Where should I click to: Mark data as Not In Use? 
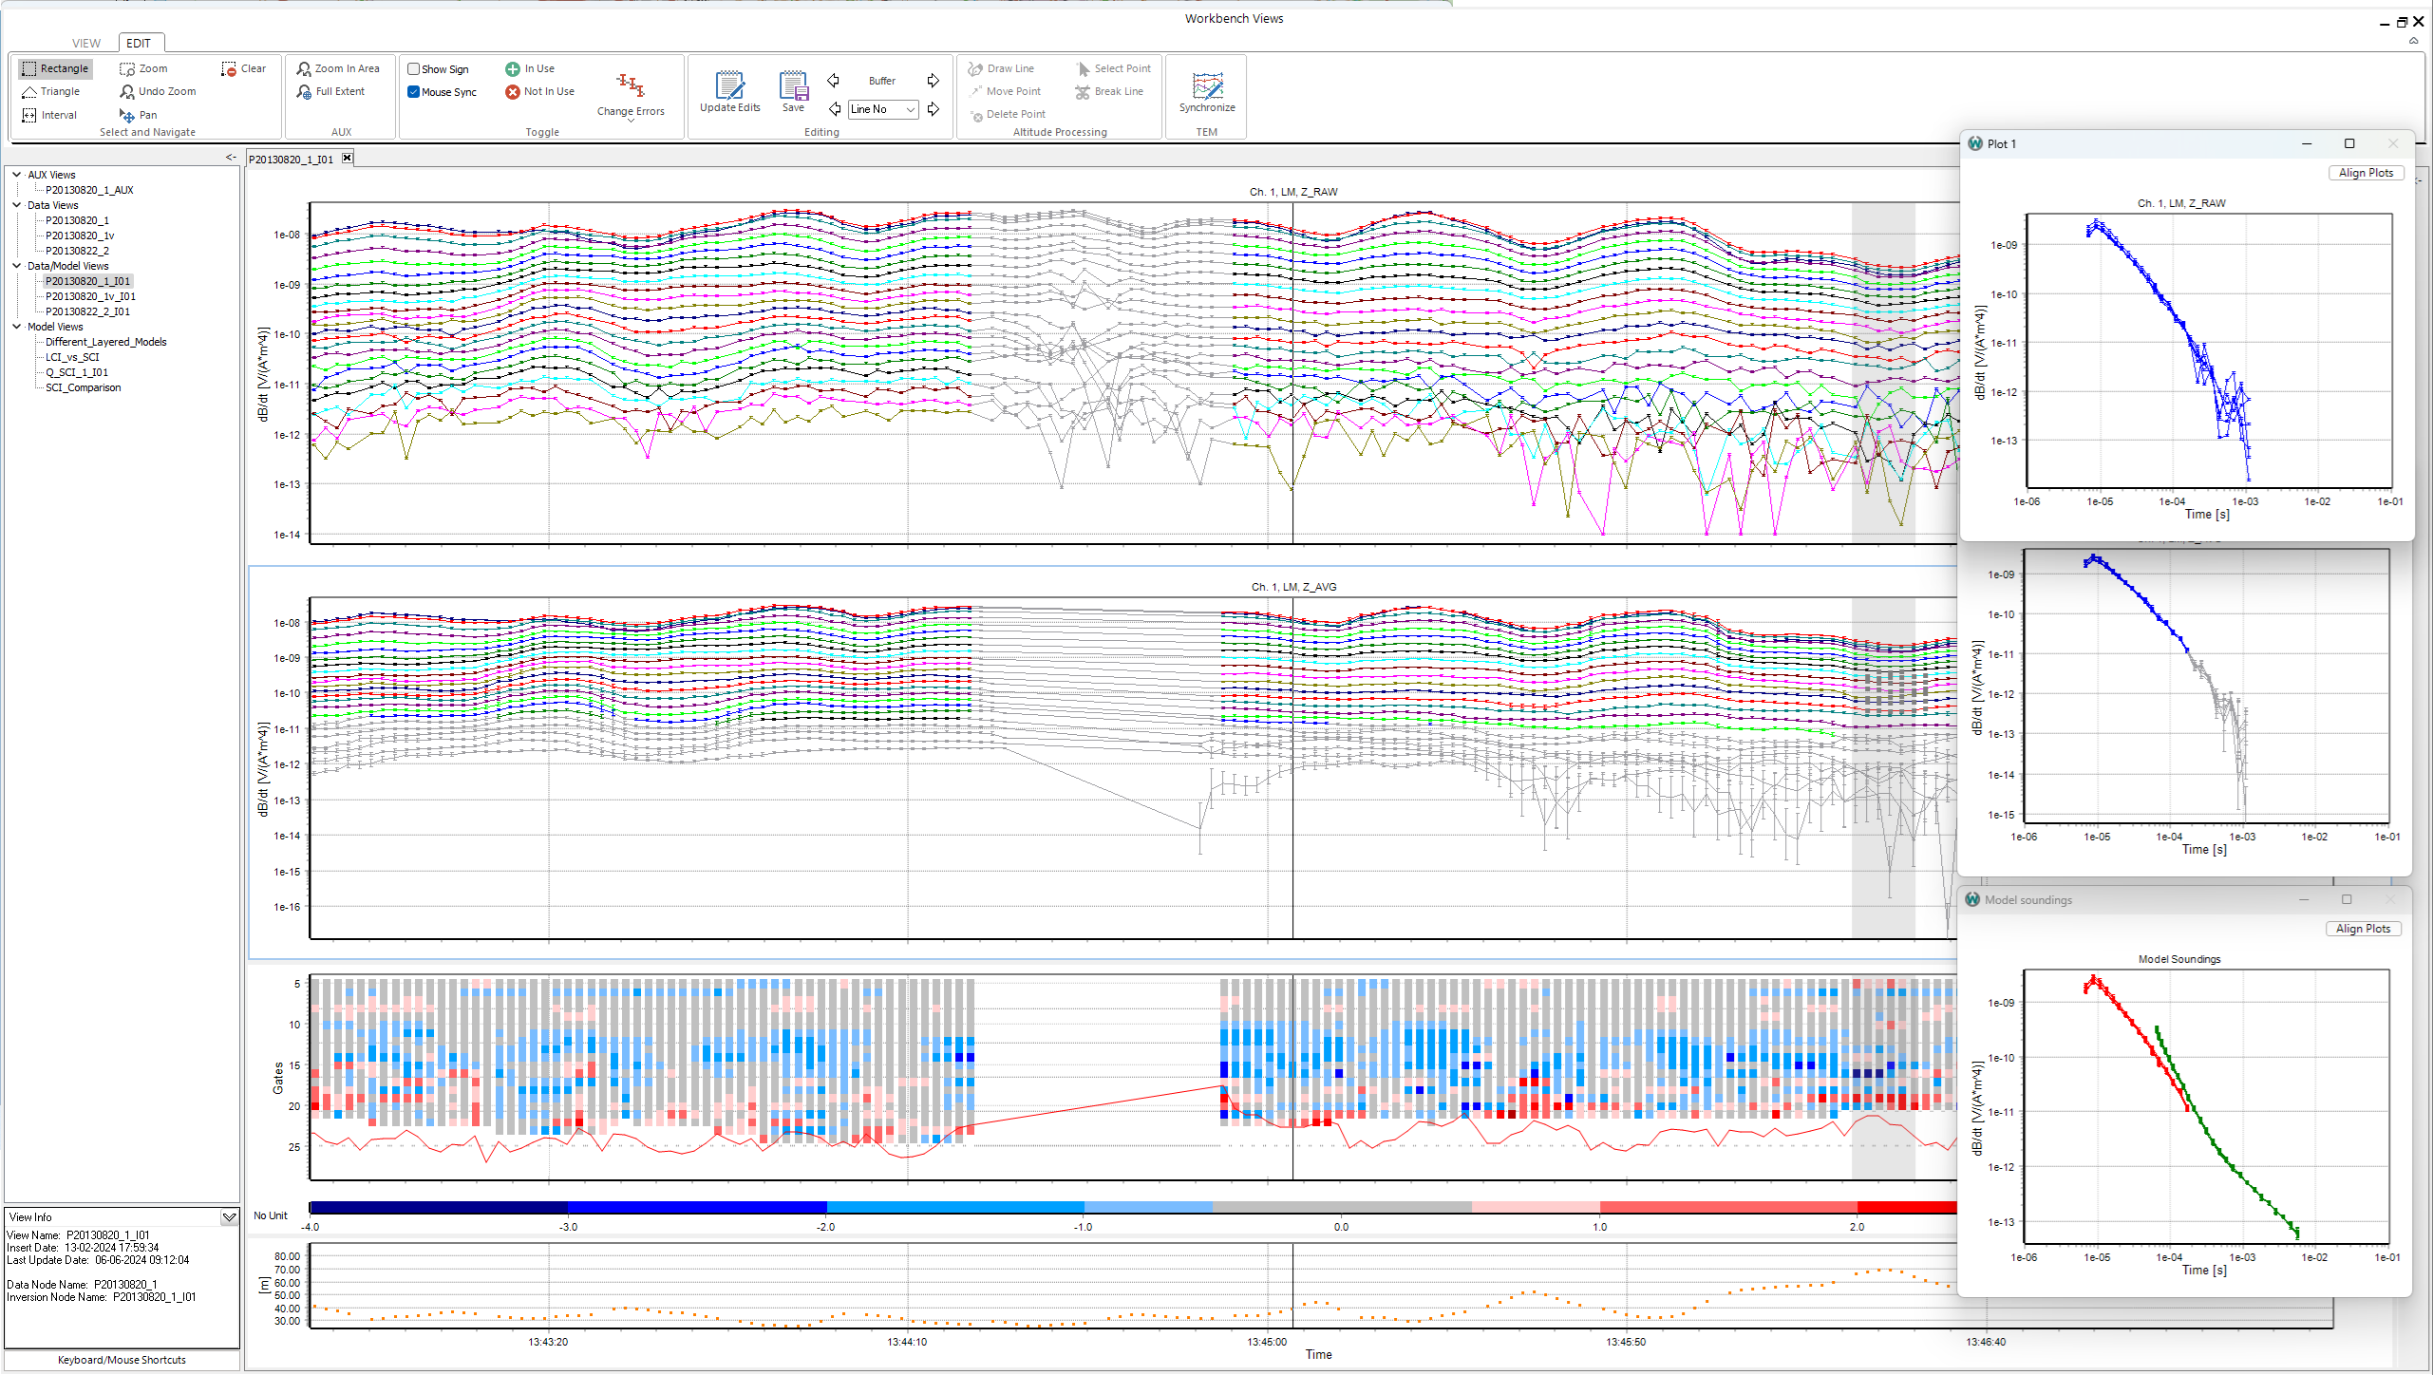[x=539, y=91]
